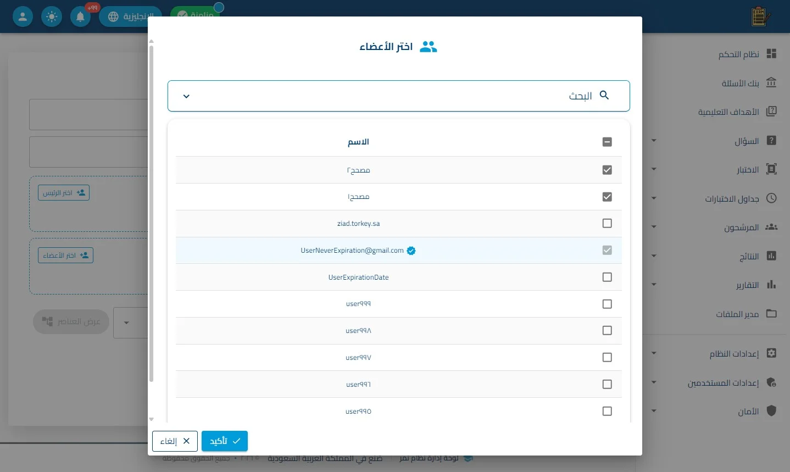790x472 pixels.
Task: Click the security shield icon
Action: [x=771, y=410]
